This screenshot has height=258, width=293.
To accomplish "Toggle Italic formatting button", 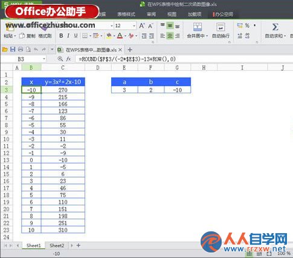I will (x=68, y=36).
